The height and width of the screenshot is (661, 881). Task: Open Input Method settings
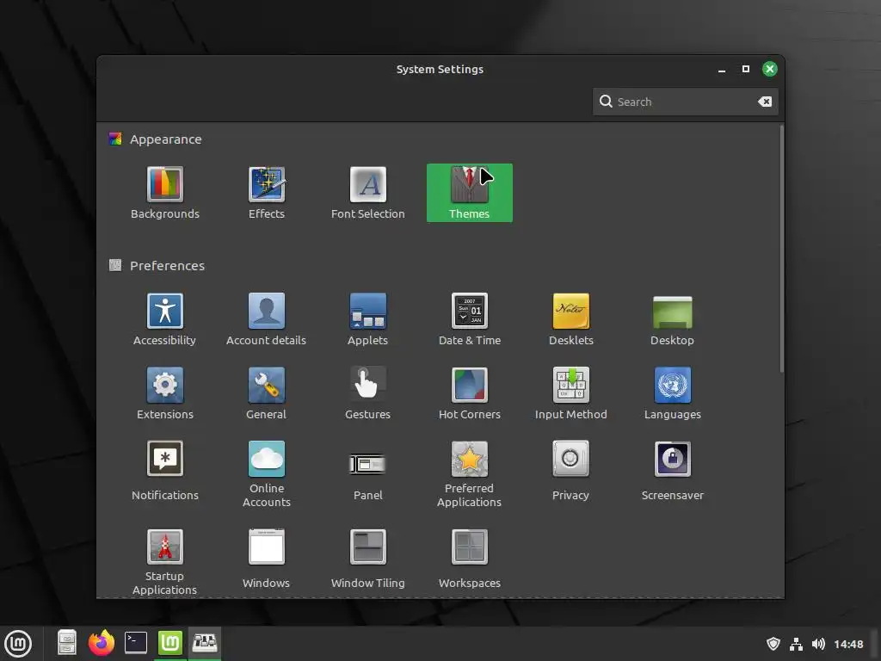point(571,393)
